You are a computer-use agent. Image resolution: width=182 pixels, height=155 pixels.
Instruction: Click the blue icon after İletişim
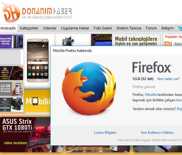pos(180,28)
